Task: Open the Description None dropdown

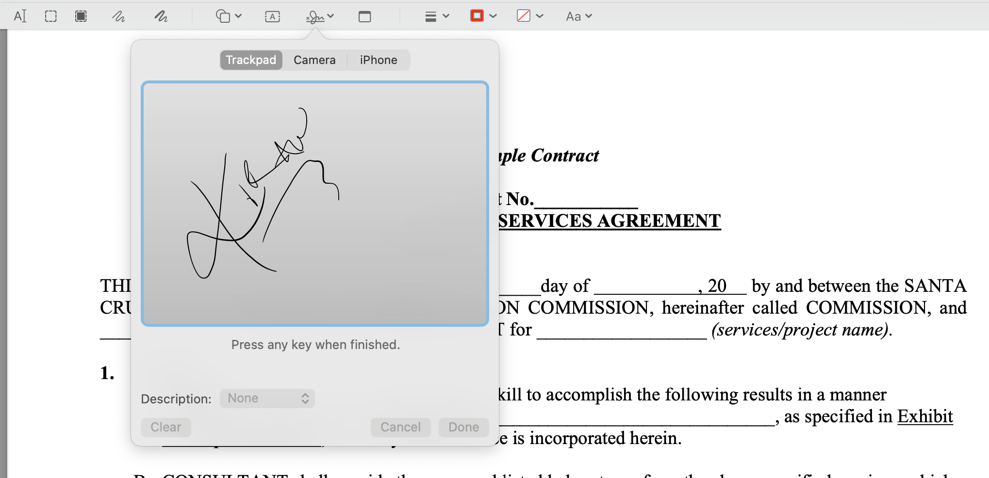Action: 267,398
